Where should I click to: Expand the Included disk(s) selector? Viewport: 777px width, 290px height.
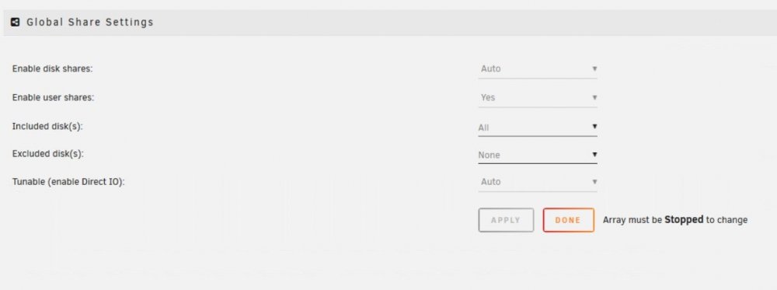tap(538, 128)
